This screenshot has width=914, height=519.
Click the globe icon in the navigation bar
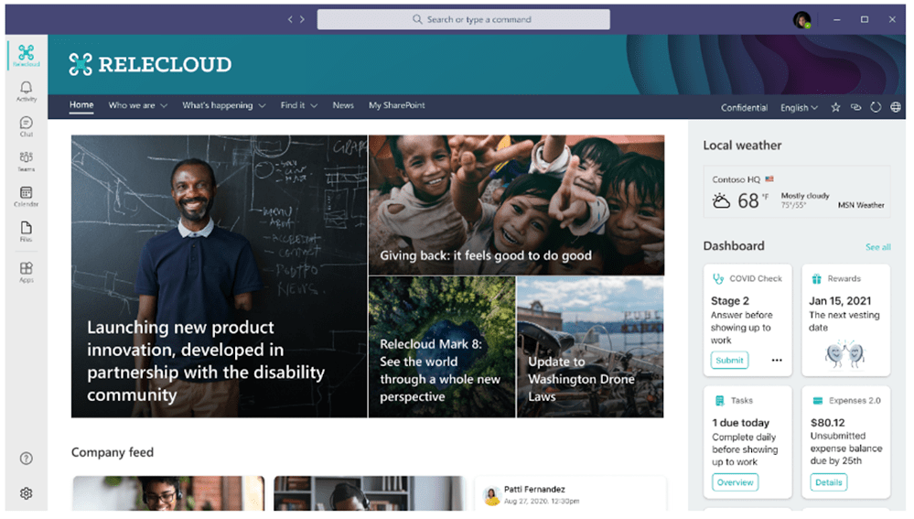(896, 107)
